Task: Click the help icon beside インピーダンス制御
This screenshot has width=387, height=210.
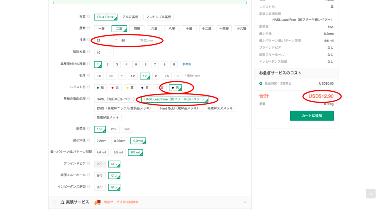Action: click(x=88, y=187)
